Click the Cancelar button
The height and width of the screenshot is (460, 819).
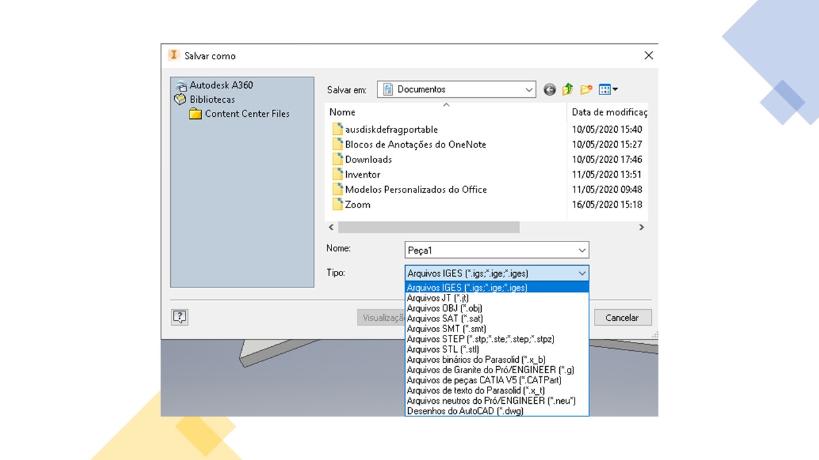[x=623, y=318]
